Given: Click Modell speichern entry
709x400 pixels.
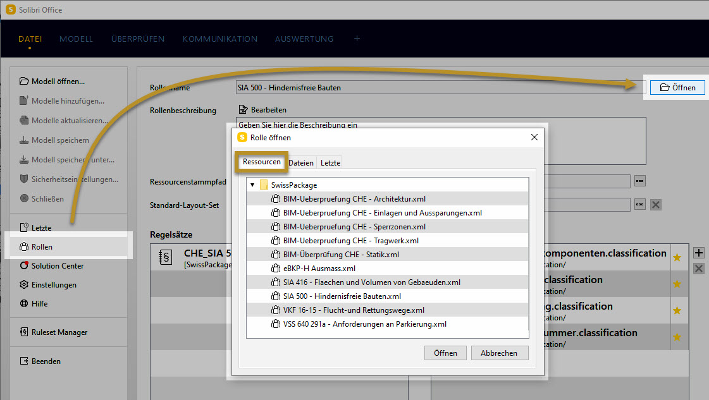Looking at the screenshot, I should (x=54, y=140).
